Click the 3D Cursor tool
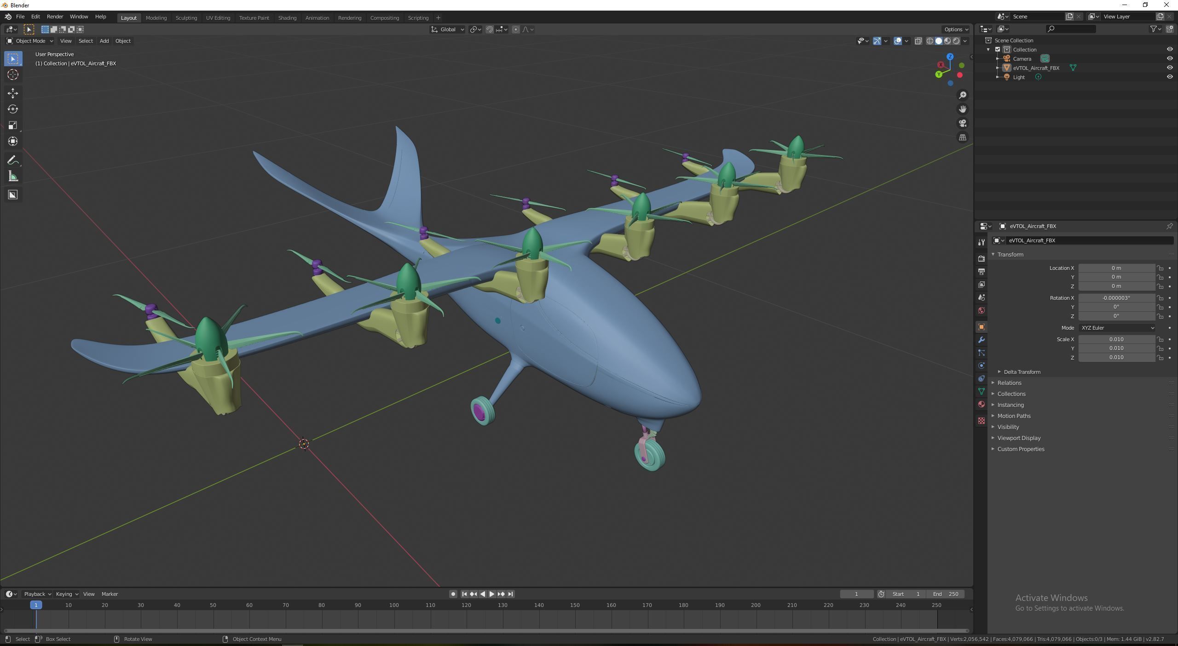This screenshot has height=646, width=1178. pos(13,74)
